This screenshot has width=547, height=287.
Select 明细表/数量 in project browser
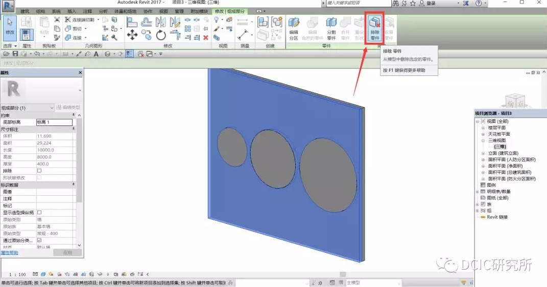point(498,192)
